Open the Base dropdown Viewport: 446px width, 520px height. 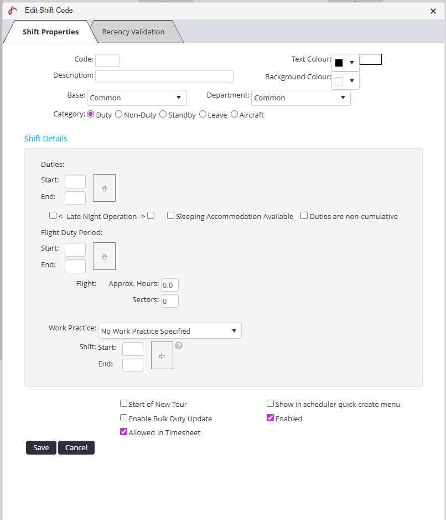pos(136,98)
